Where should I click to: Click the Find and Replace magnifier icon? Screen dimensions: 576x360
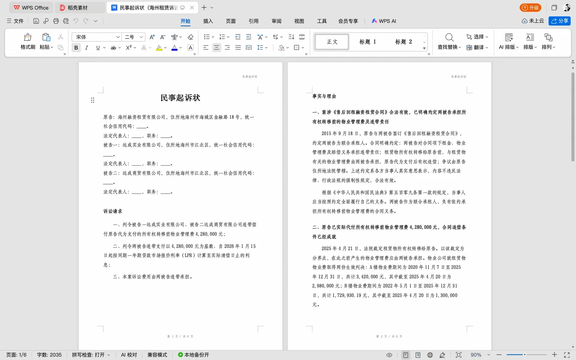[449, 37]
